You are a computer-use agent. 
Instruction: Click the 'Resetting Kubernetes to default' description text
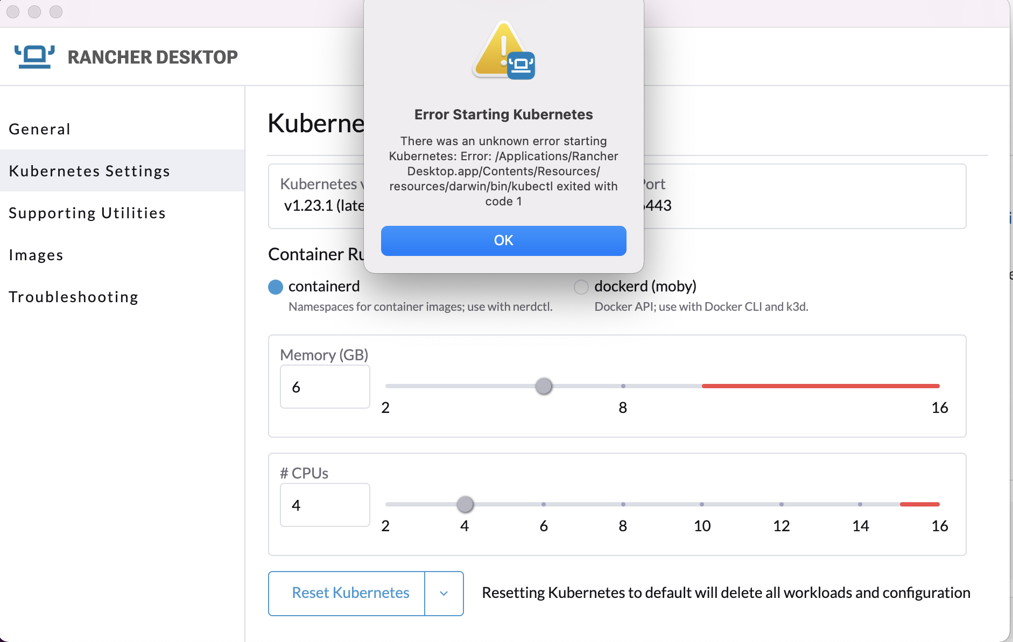(x=726, y=593)
